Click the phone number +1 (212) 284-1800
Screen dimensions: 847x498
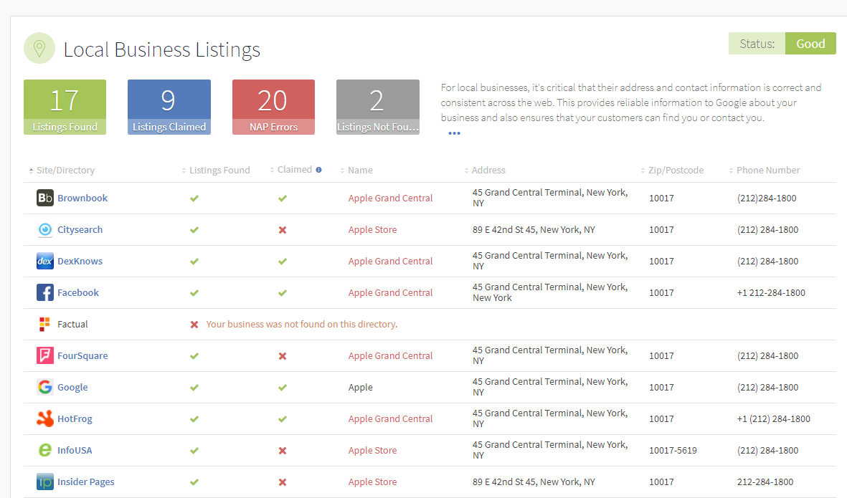point(774,419)
